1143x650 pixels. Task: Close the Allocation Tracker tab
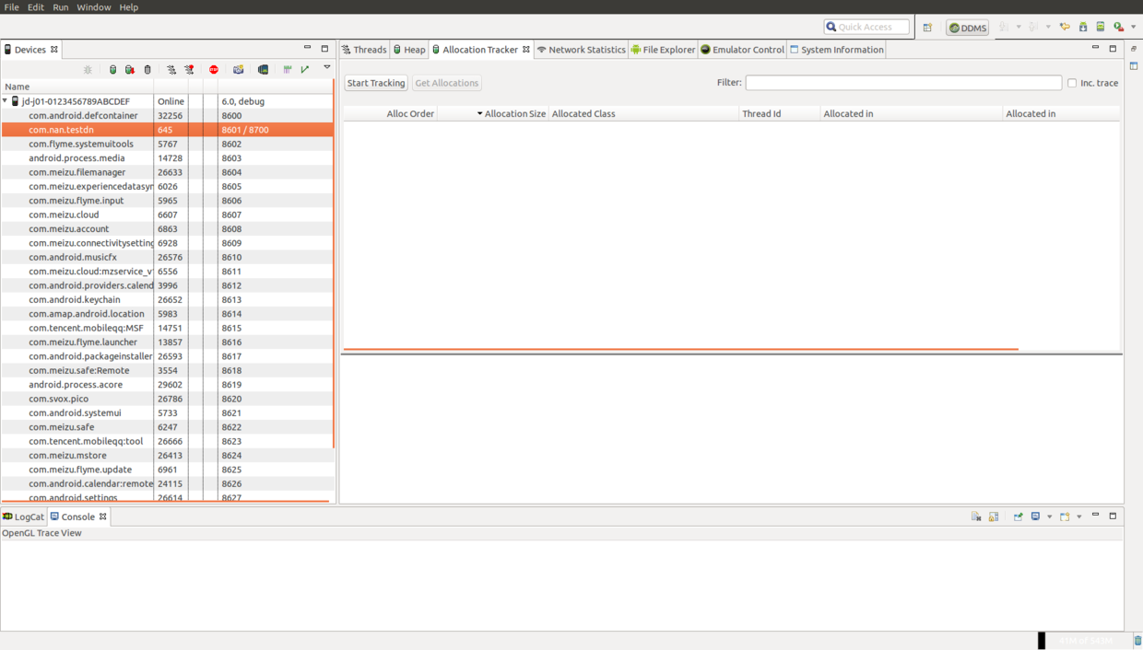point(526,50)
